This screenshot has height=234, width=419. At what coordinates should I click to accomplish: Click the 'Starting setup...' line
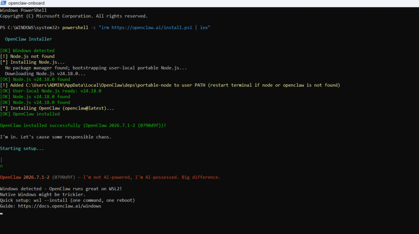pyautogui.click(x=22, y=148)
